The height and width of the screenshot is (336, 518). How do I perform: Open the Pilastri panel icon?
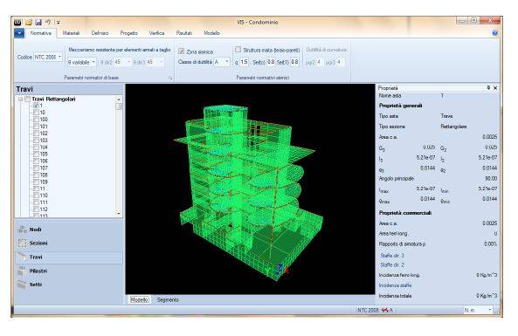pyautogui.click(x=22, y=271)
